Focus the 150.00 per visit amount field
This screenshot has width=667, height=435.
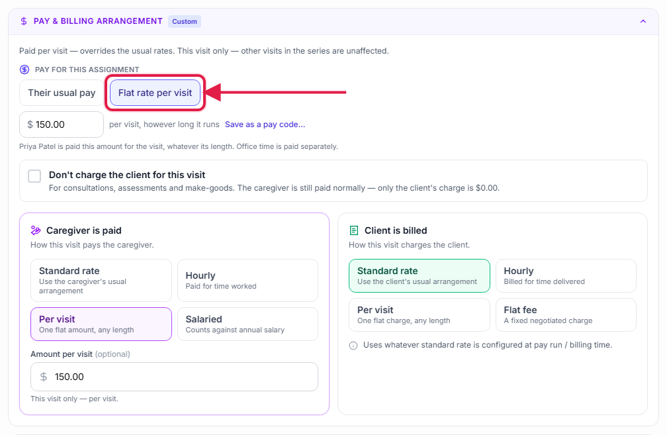62,124
